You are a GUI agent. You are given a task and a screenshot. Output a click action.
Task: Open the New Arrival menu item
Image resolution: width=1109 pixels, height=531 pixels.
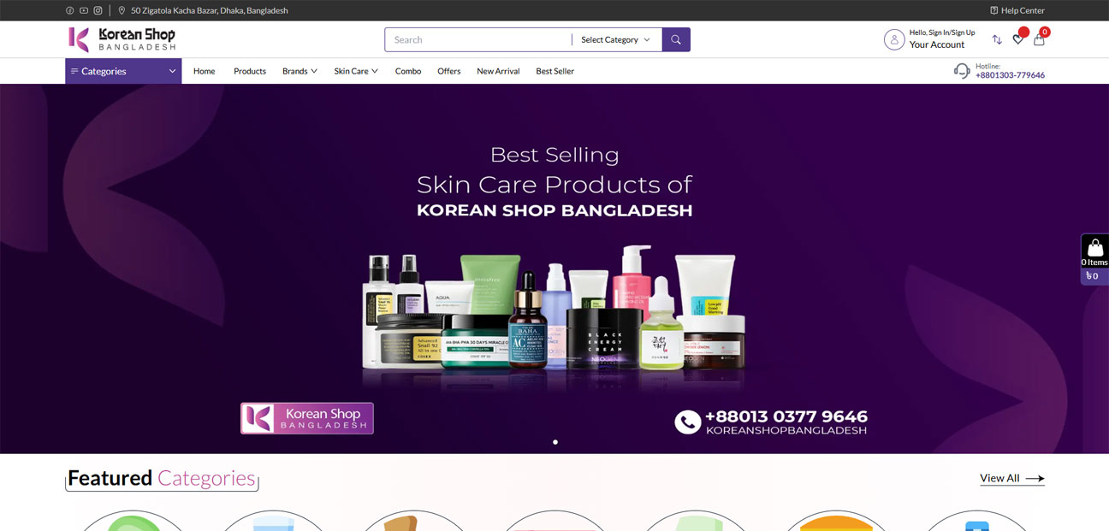click(498, 71)
